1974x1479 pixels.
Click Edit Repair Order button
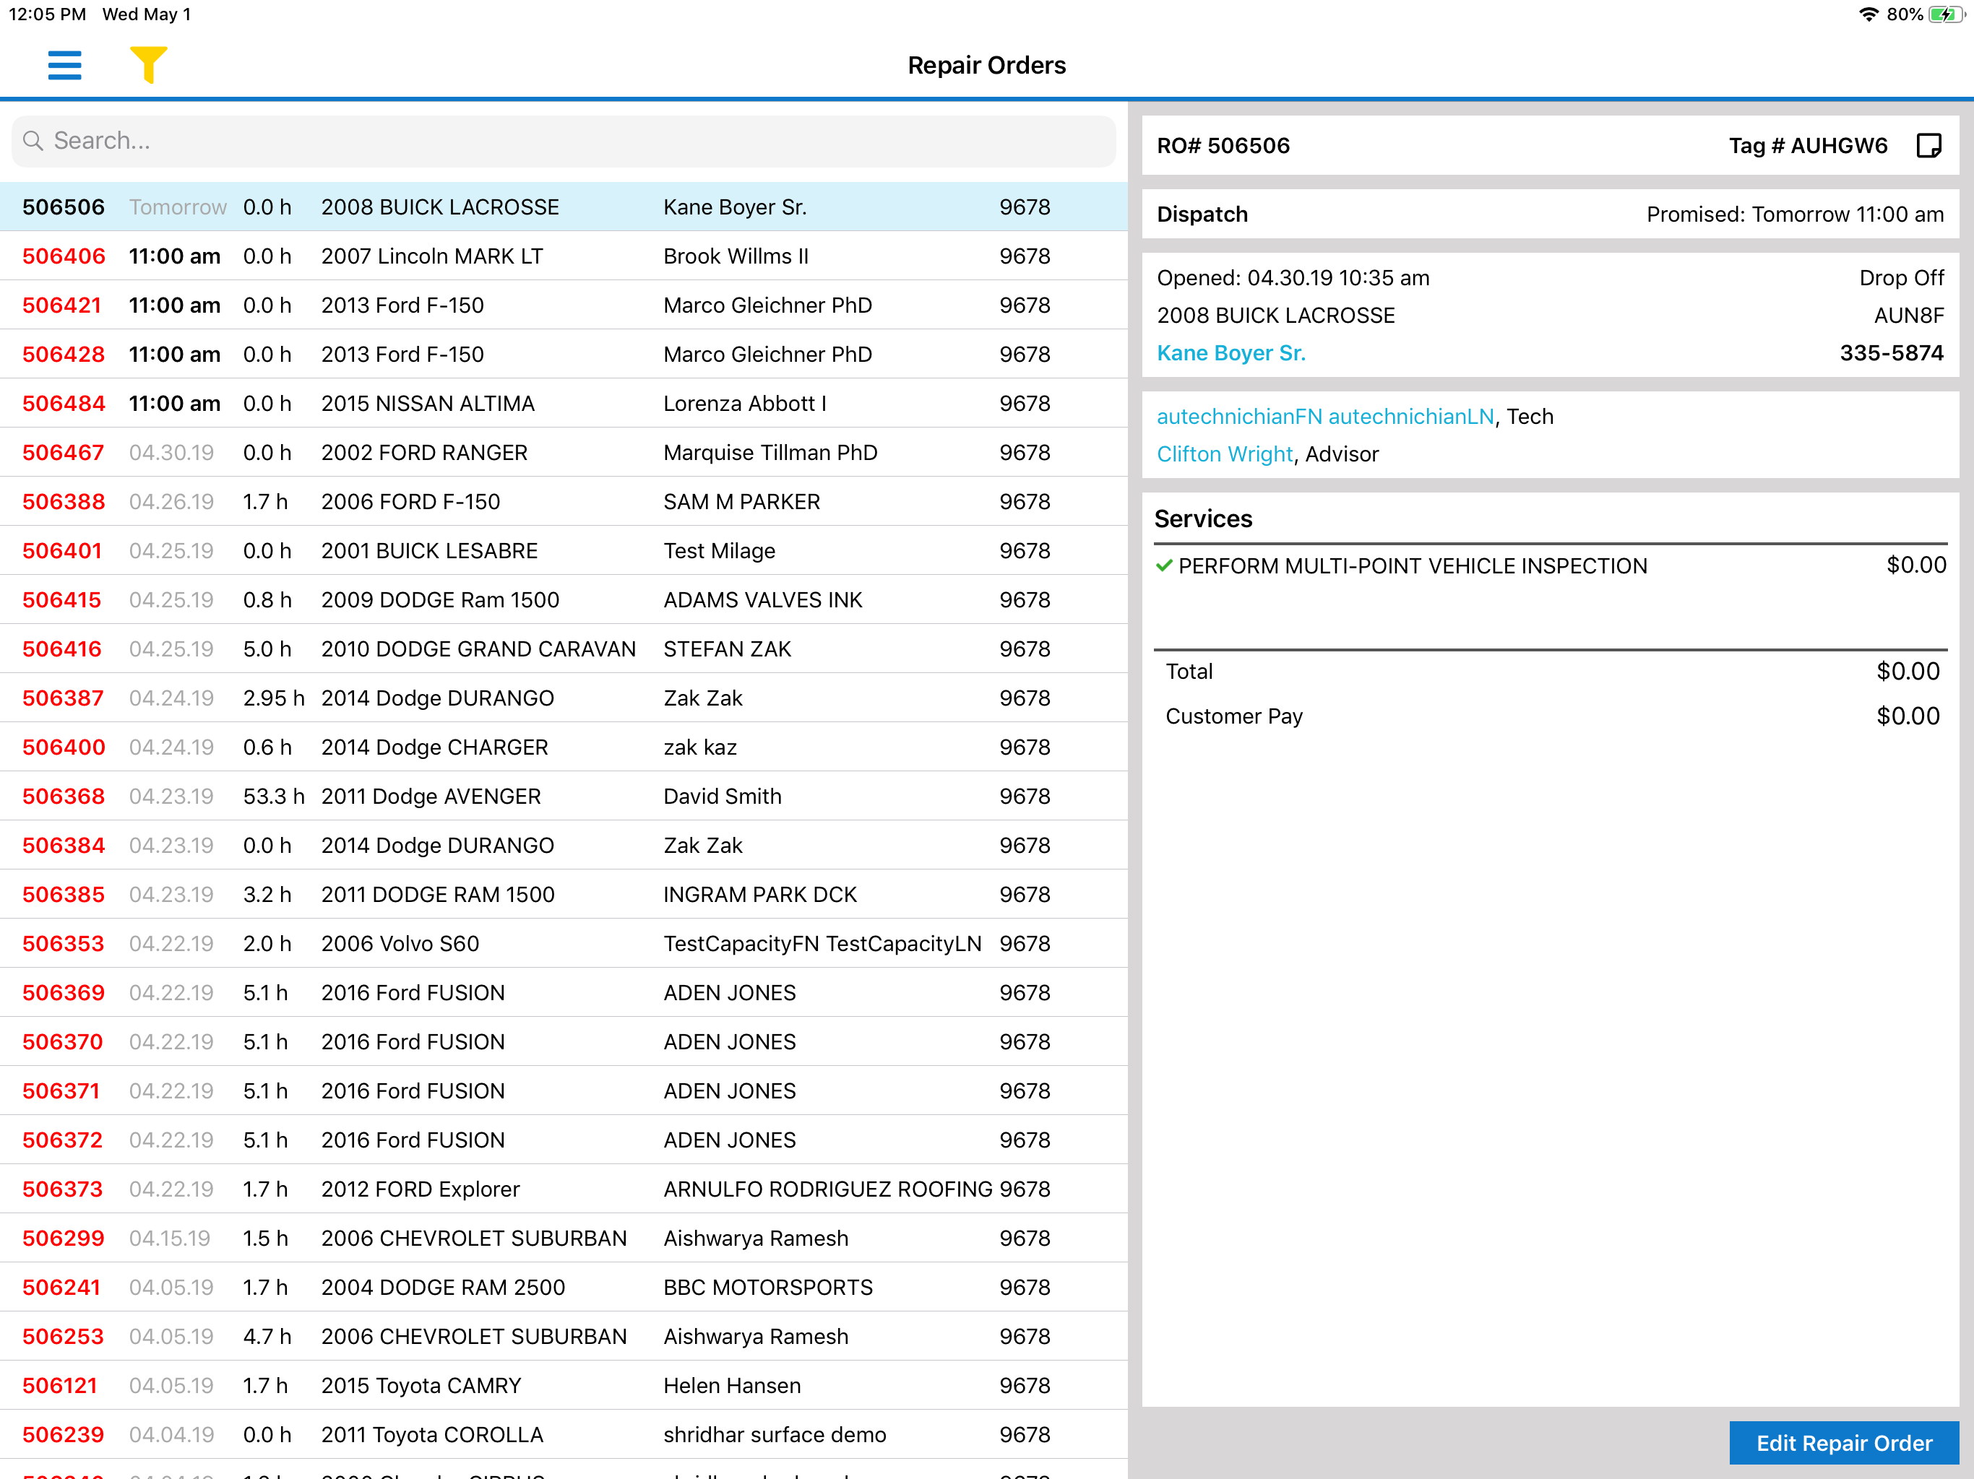(1844, 1442)
